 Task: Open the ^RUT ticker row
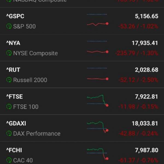82,74
